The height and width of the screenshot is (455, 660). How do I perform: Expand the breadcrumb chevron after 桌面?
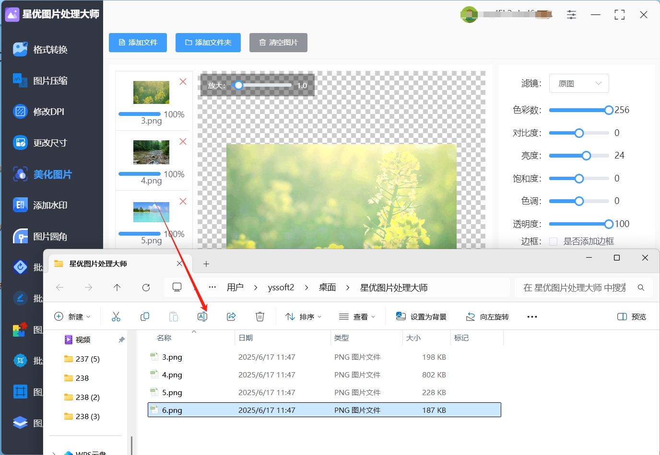pyautogui.click(x=348, y=287)
